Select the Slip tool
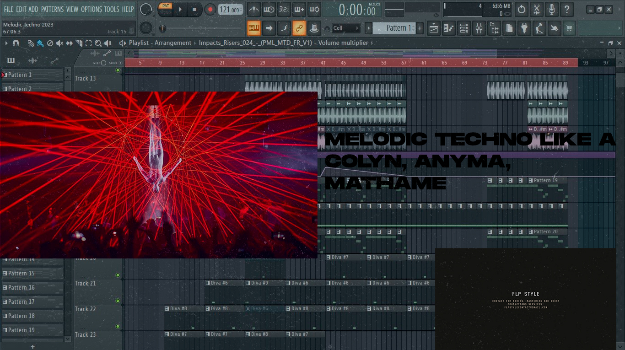This screenshot has width=625, height=350. [x=70, y=43]
